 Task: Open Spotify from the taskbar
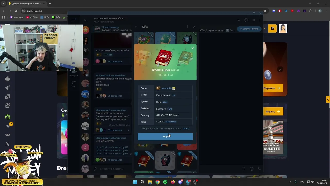pyautogui.click(x=165, y=182)
